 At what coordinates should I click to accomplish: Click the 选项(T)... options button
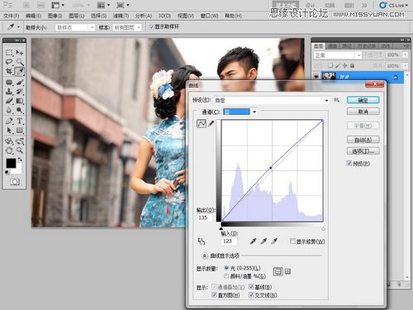pos(363,151)
